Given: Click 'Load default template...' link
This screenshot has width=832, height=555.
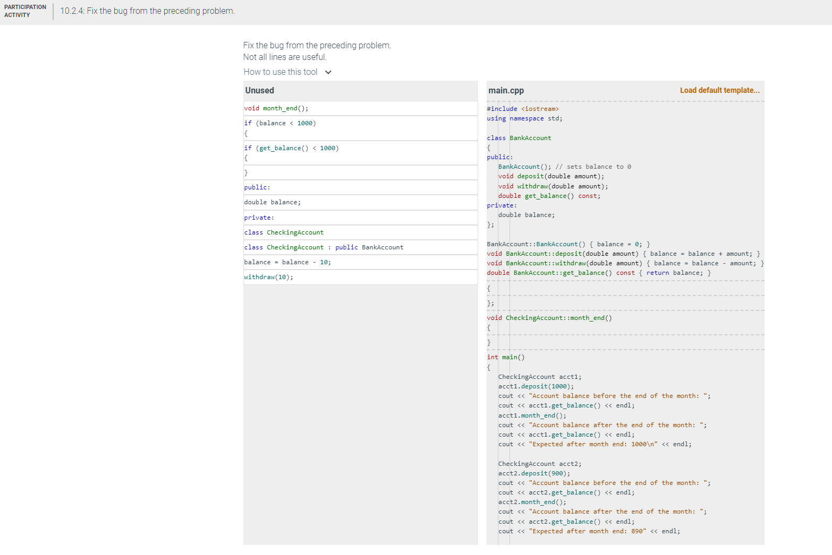Looking at the screenshot, I should 719,90.
